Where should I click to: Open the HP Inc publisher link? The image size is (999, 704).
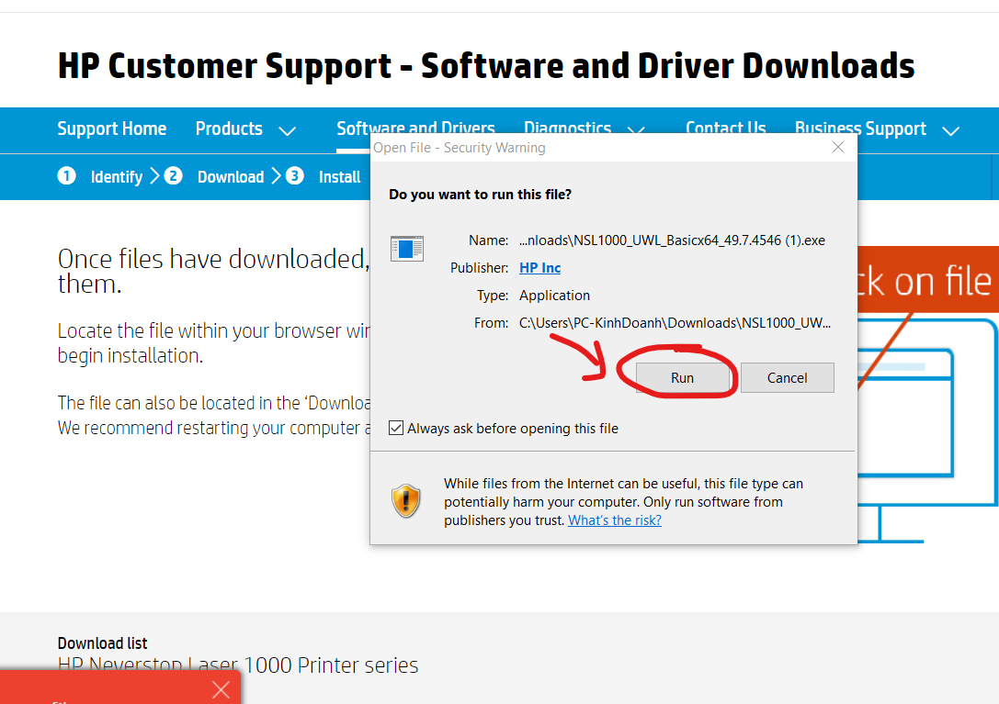point(539,268)
